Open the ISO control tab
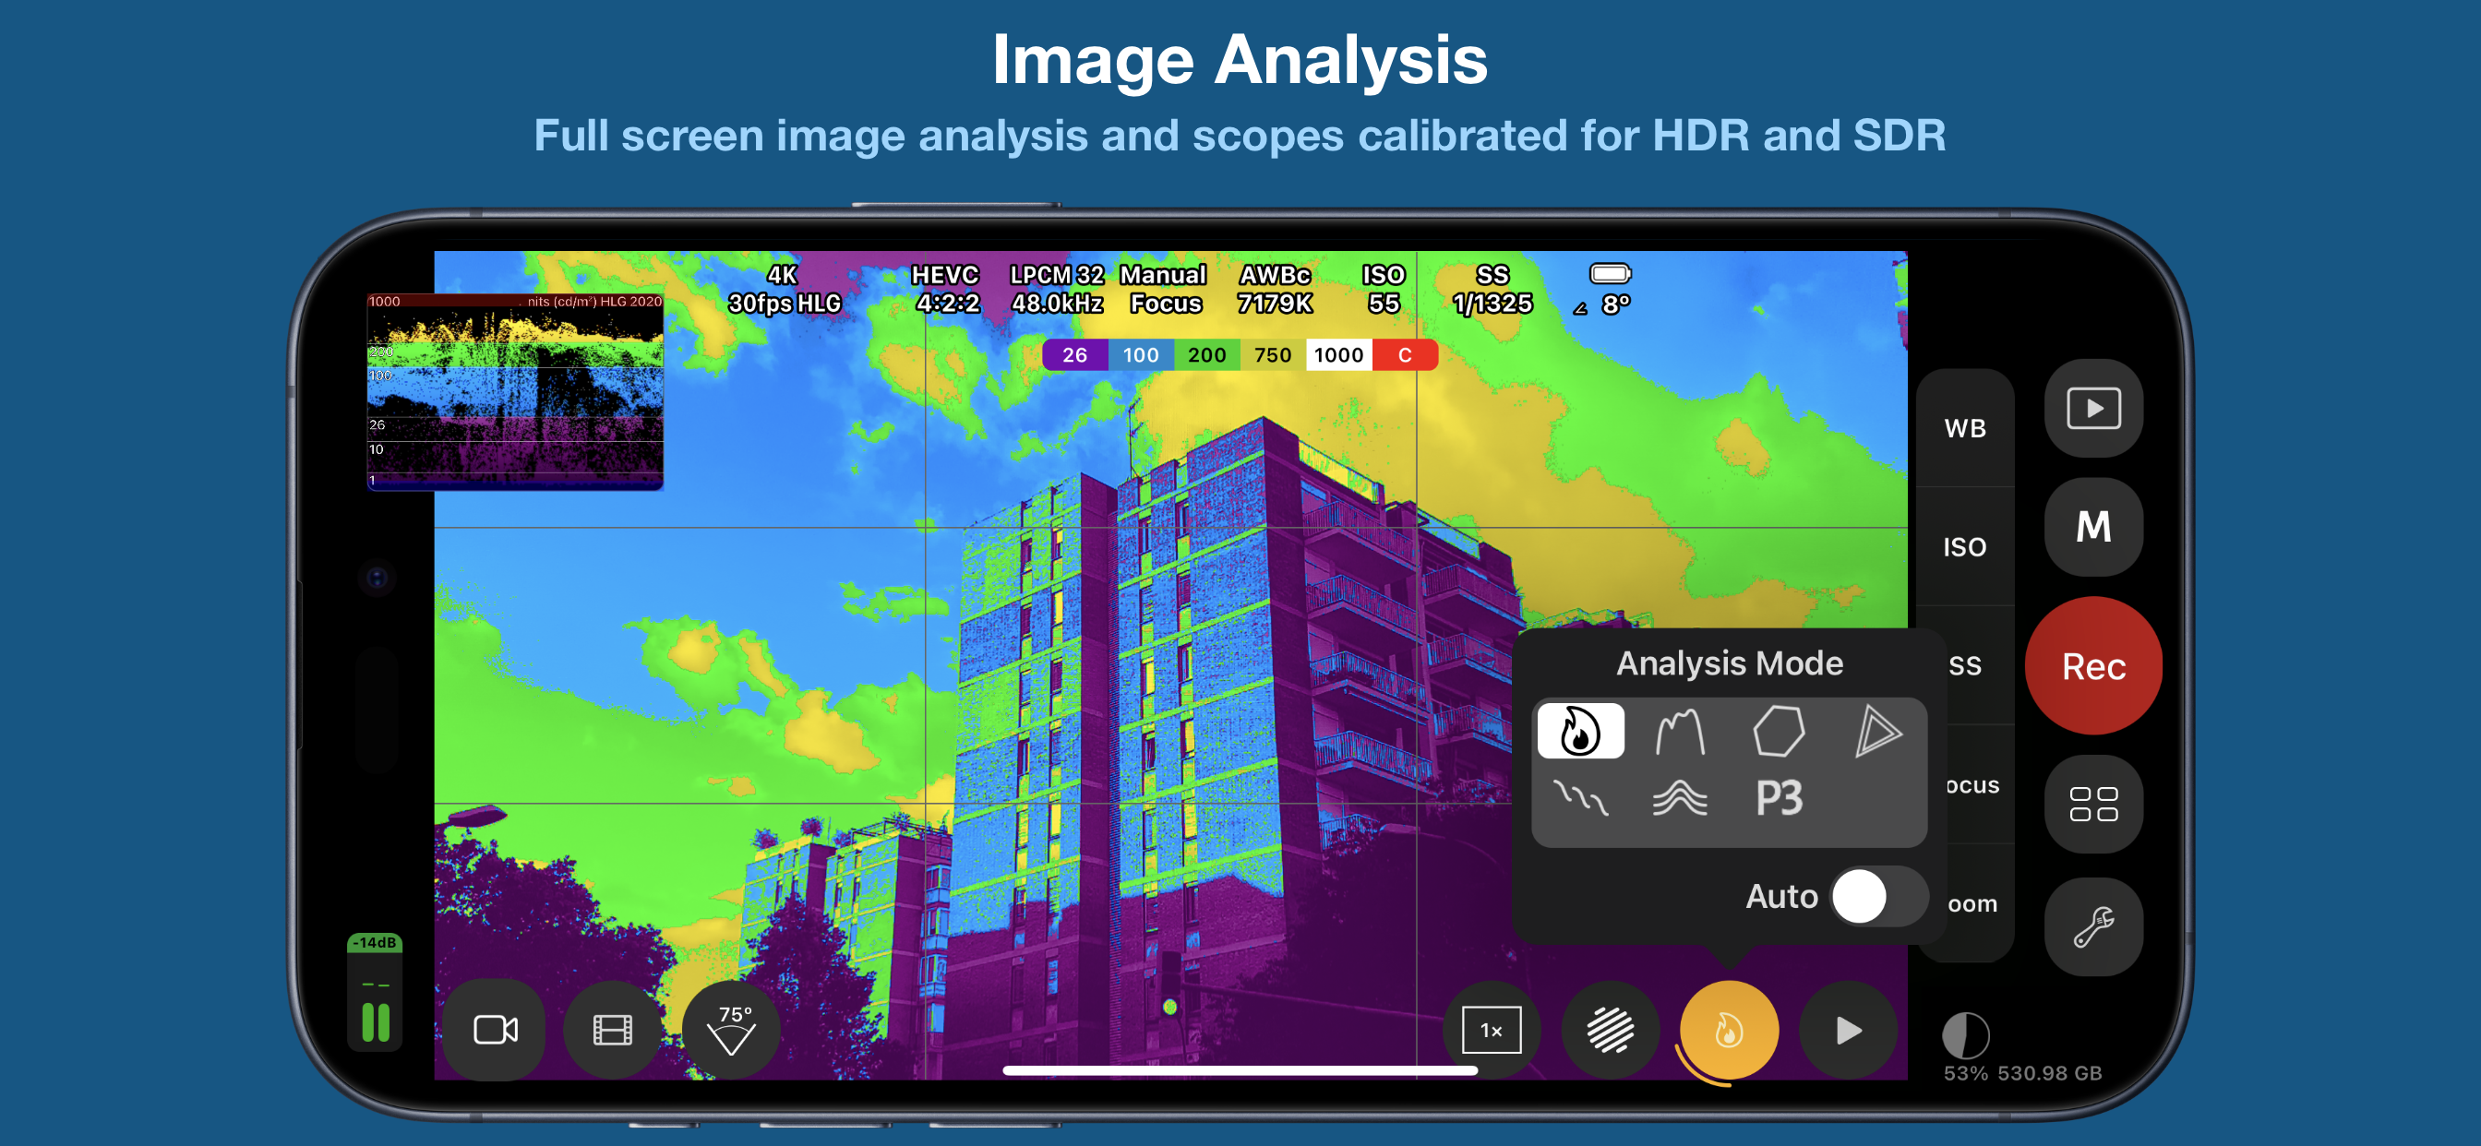2481x1146 pixels. [1965, 547]
